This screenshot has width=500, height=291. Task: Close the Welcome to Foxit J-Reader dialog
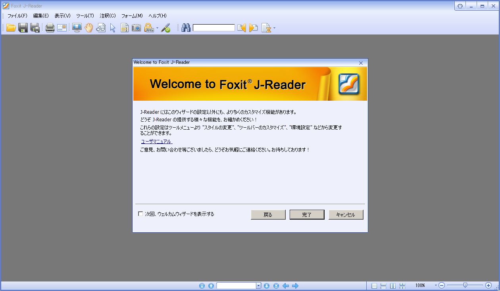pos(361,63)
